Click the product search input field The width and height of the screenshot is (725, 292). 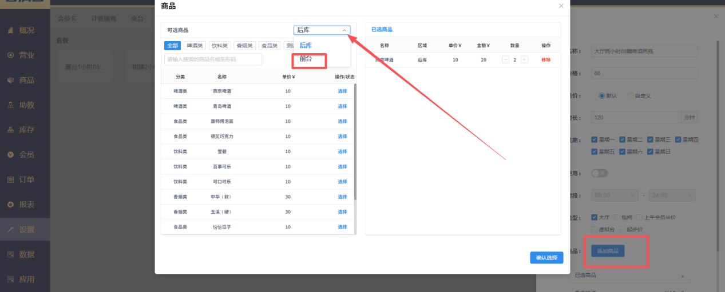213,59
